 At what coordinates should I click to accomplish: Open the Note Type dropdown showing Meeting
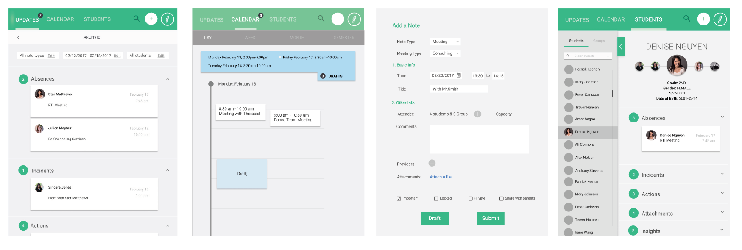(x=445, y=42)
